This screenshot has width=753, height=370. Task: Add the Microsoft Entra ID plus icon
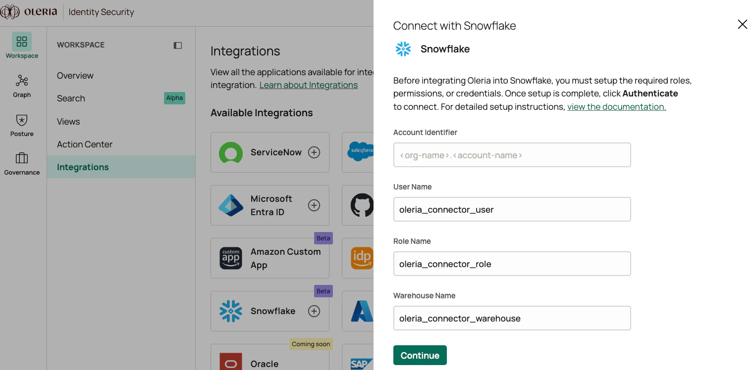[314, 205]
